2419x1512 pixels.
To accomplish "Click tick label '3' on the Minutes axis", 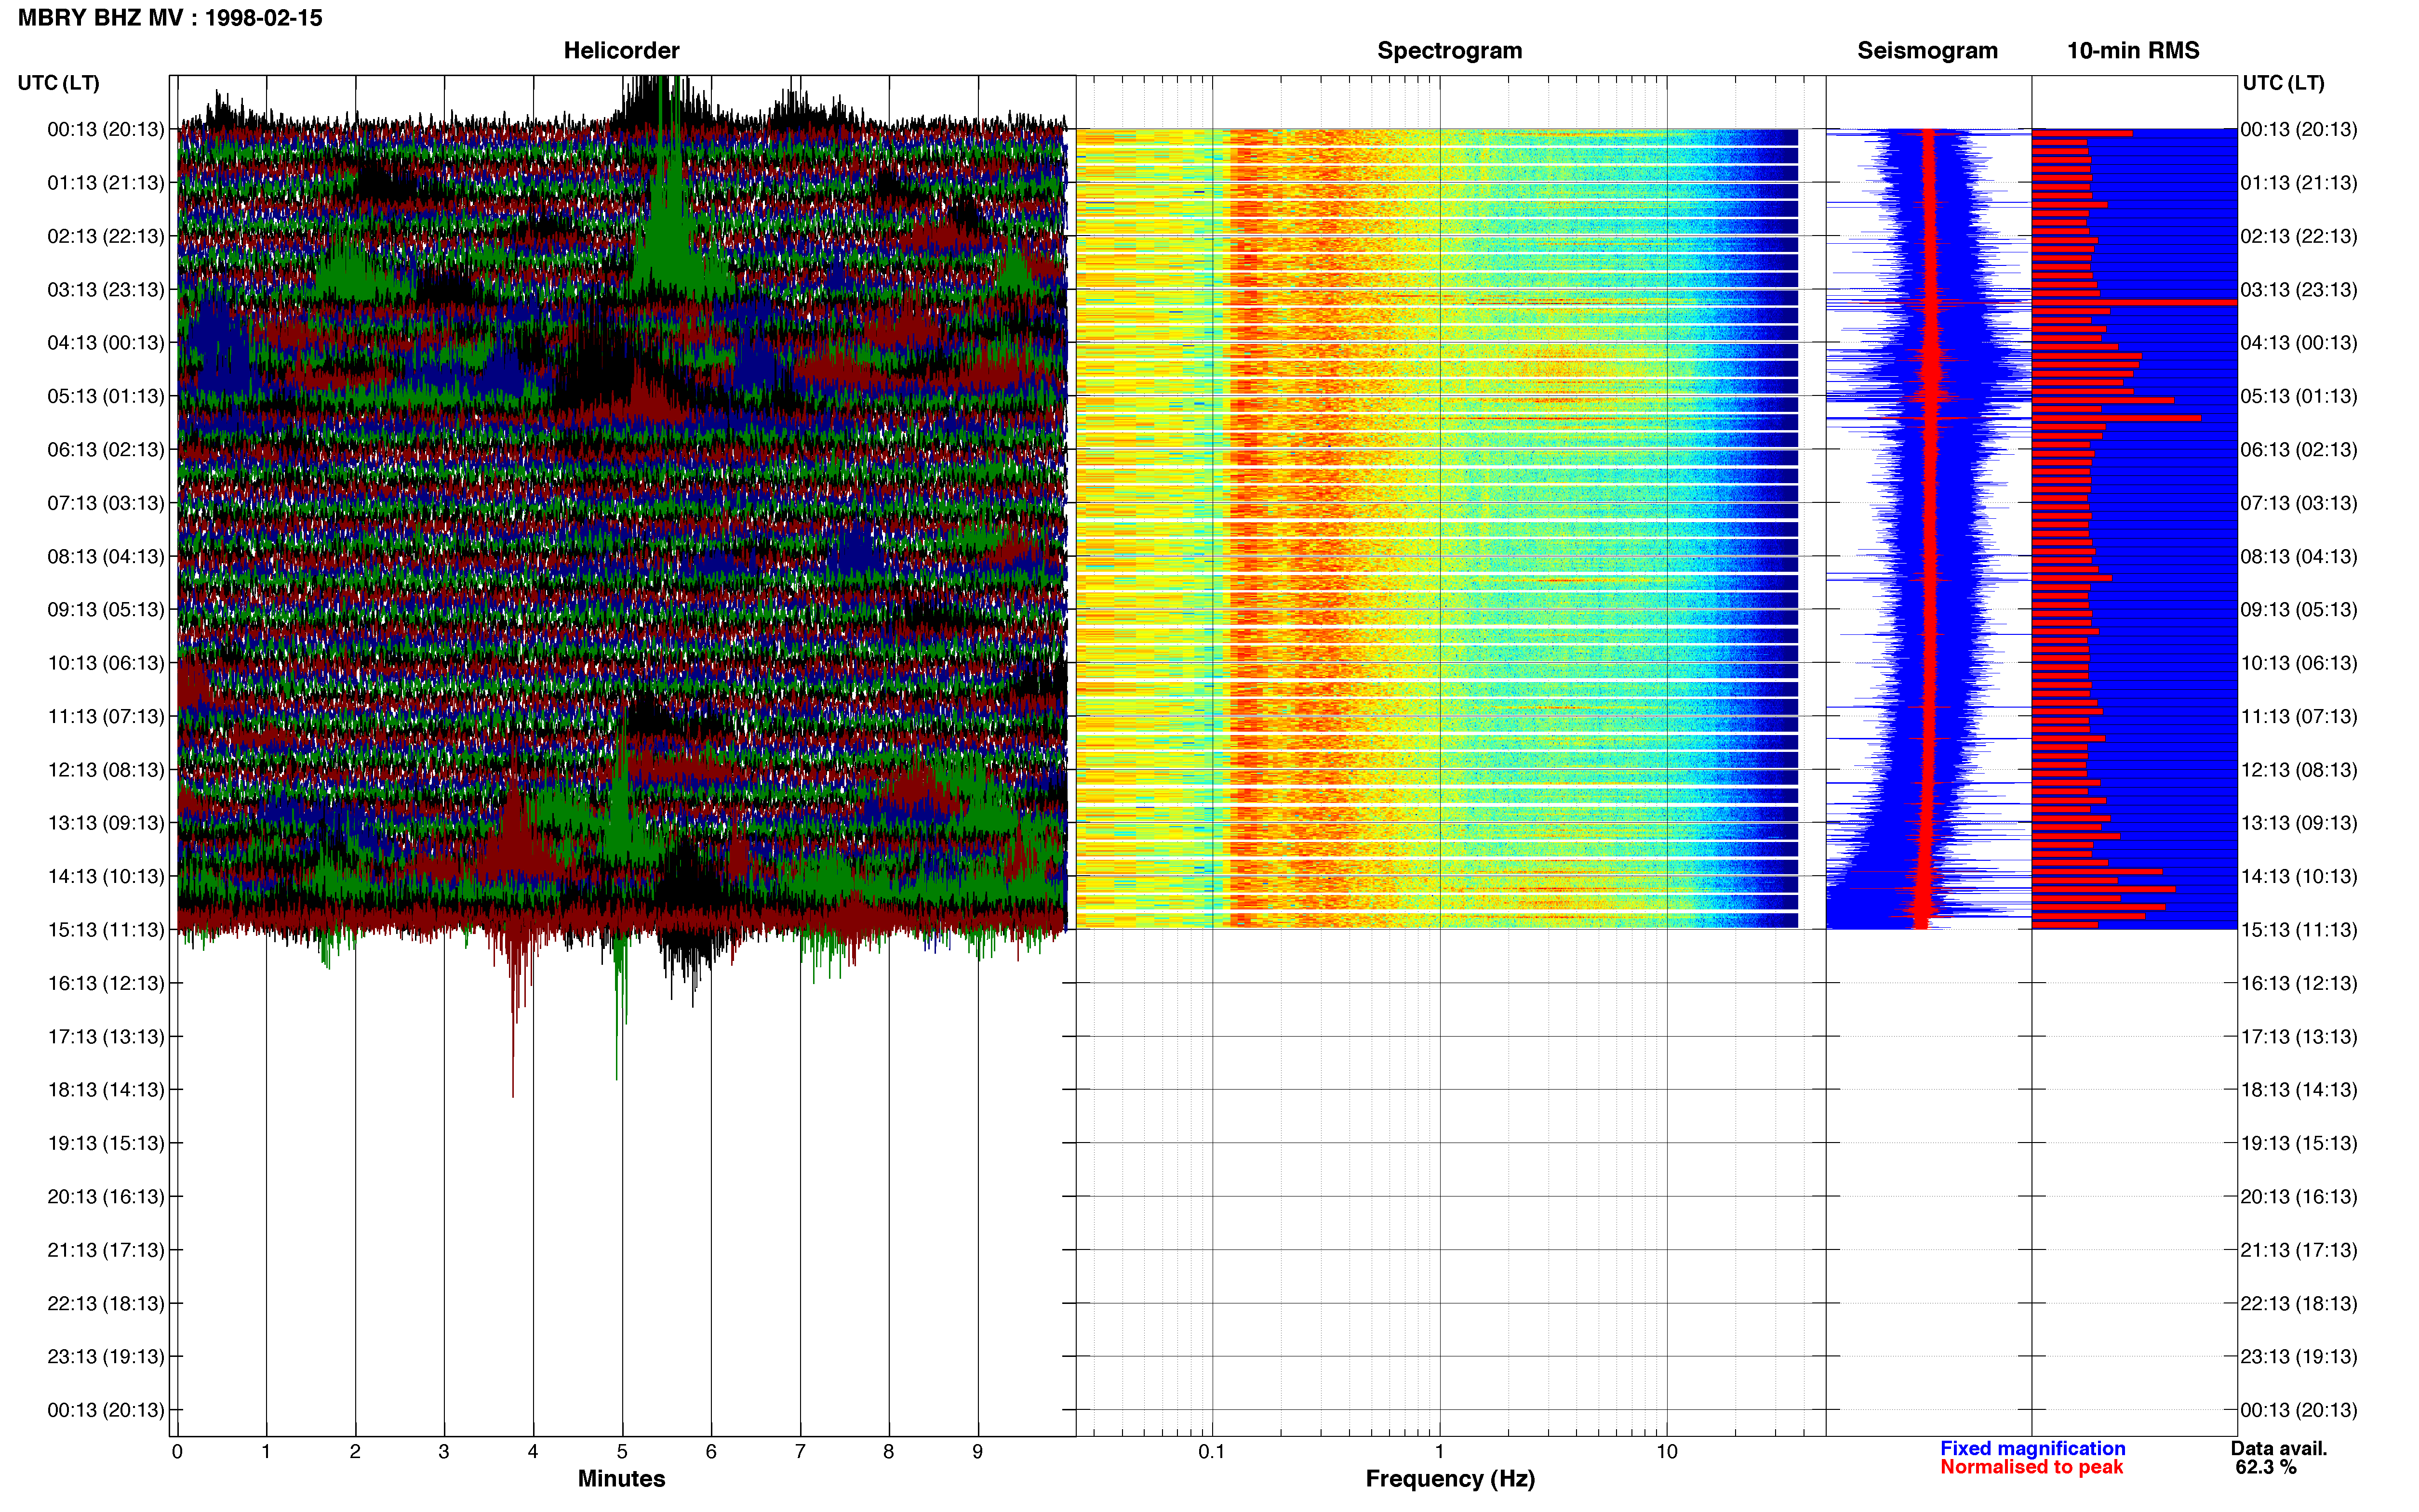I will pos(444,1451).
